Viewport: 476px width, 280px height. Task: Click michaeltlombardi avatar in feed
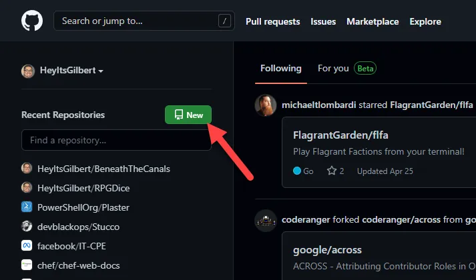point(266,105)
